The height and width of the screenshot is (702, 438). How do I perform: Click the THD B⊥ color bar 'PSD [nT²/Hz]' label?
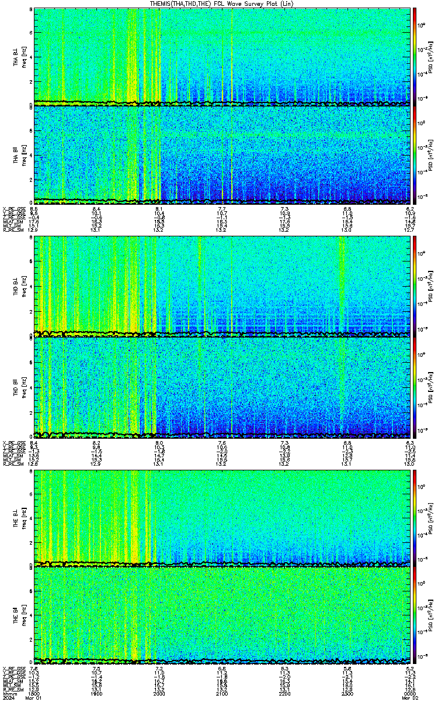point(431,286)
